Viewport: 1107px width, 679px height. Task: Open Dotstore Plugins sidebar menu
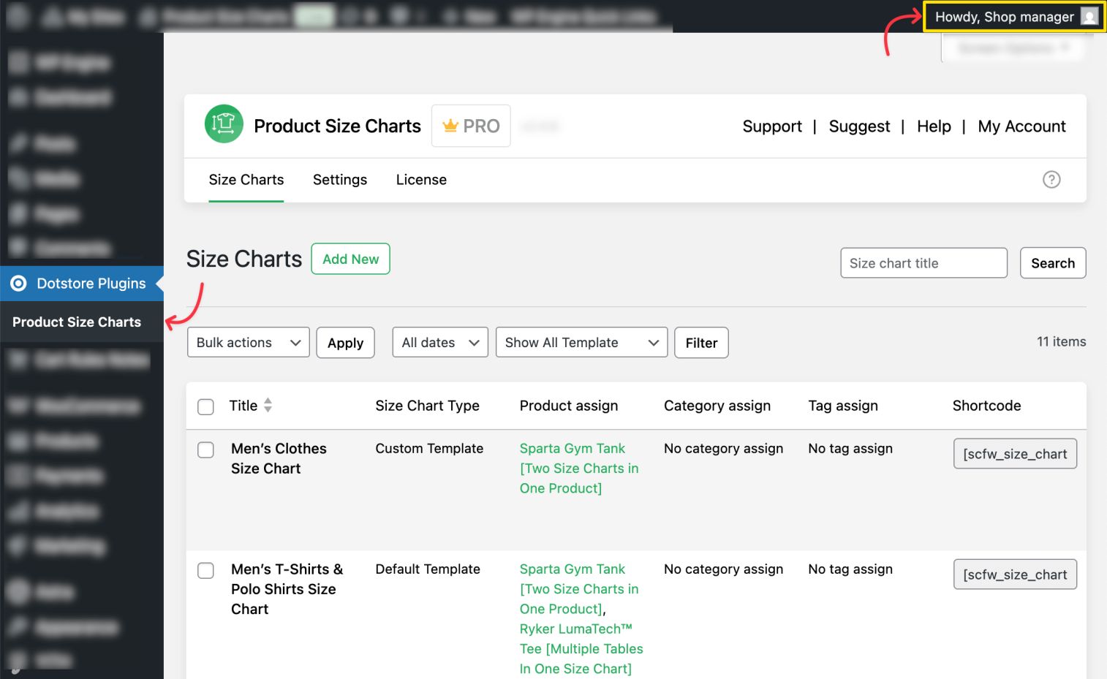(x=82, y=284)
